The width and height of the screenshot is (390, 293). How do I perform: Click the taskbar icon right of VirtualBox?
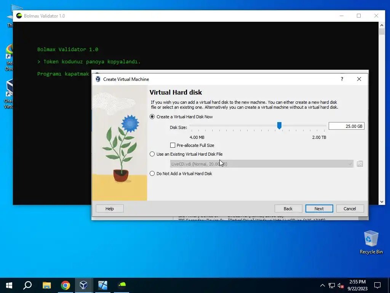click(x=102, y=285)
